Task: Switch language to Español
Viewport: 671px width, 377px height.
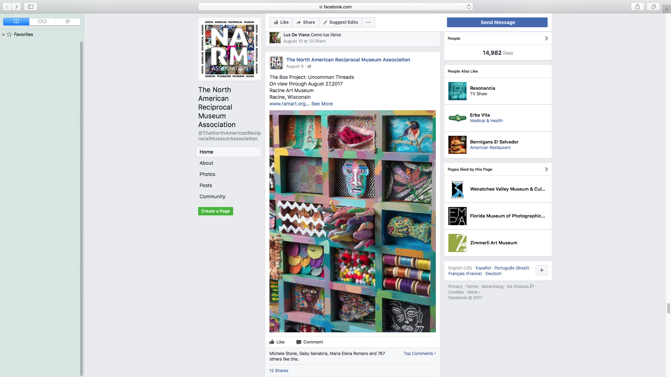Action: pyautogui.click(x=483, y=268)
